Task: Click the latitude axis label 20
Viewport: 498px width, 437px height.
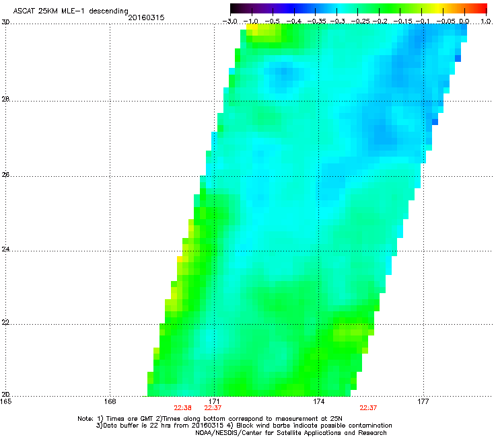Action: 5,395
